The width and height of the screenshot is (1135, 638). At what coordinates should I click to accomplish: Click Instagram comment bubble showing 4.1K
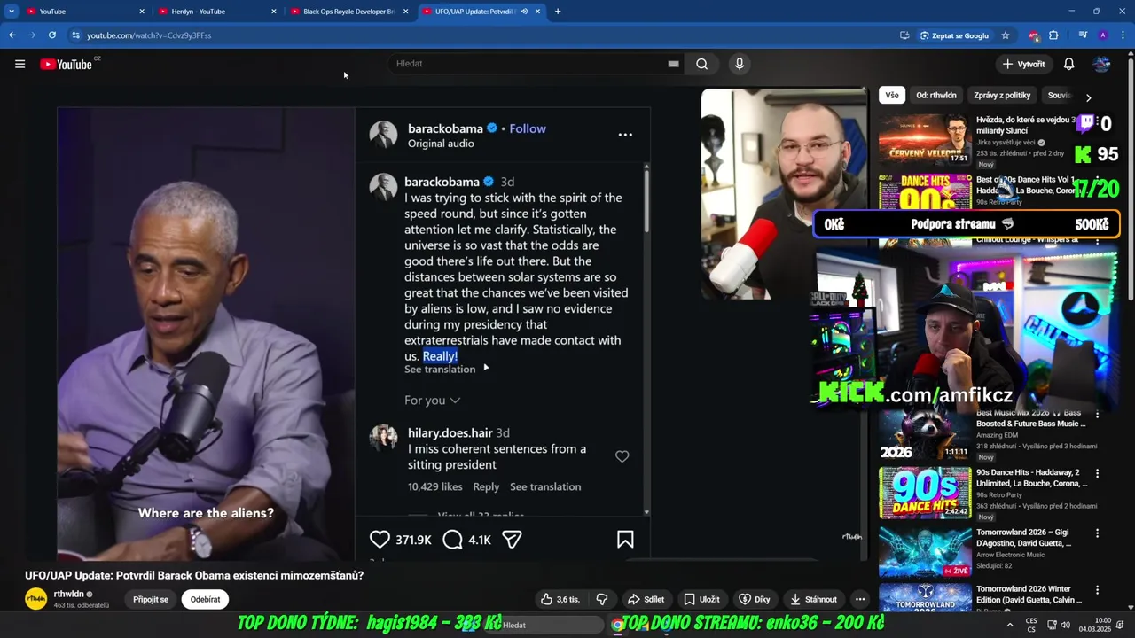pyautogui.click(x=452, y=539)
